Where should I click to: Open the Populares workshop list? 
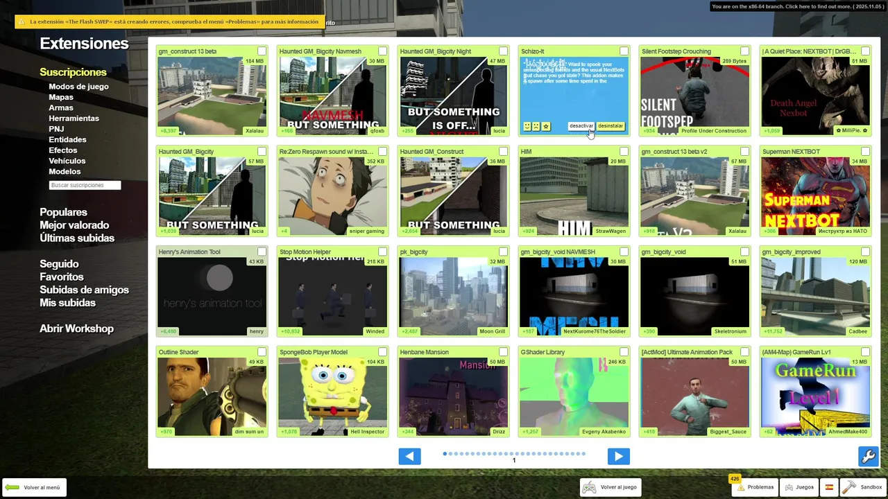coord(63,212)
